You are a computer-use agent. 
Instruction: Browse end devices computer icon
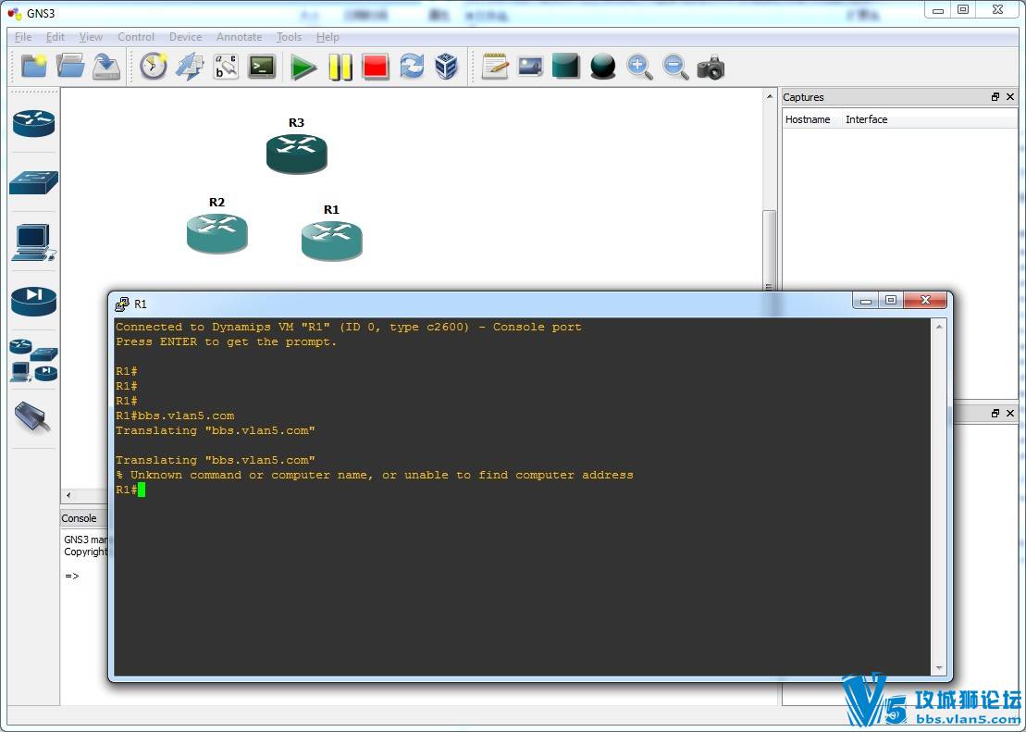point(32,242)
